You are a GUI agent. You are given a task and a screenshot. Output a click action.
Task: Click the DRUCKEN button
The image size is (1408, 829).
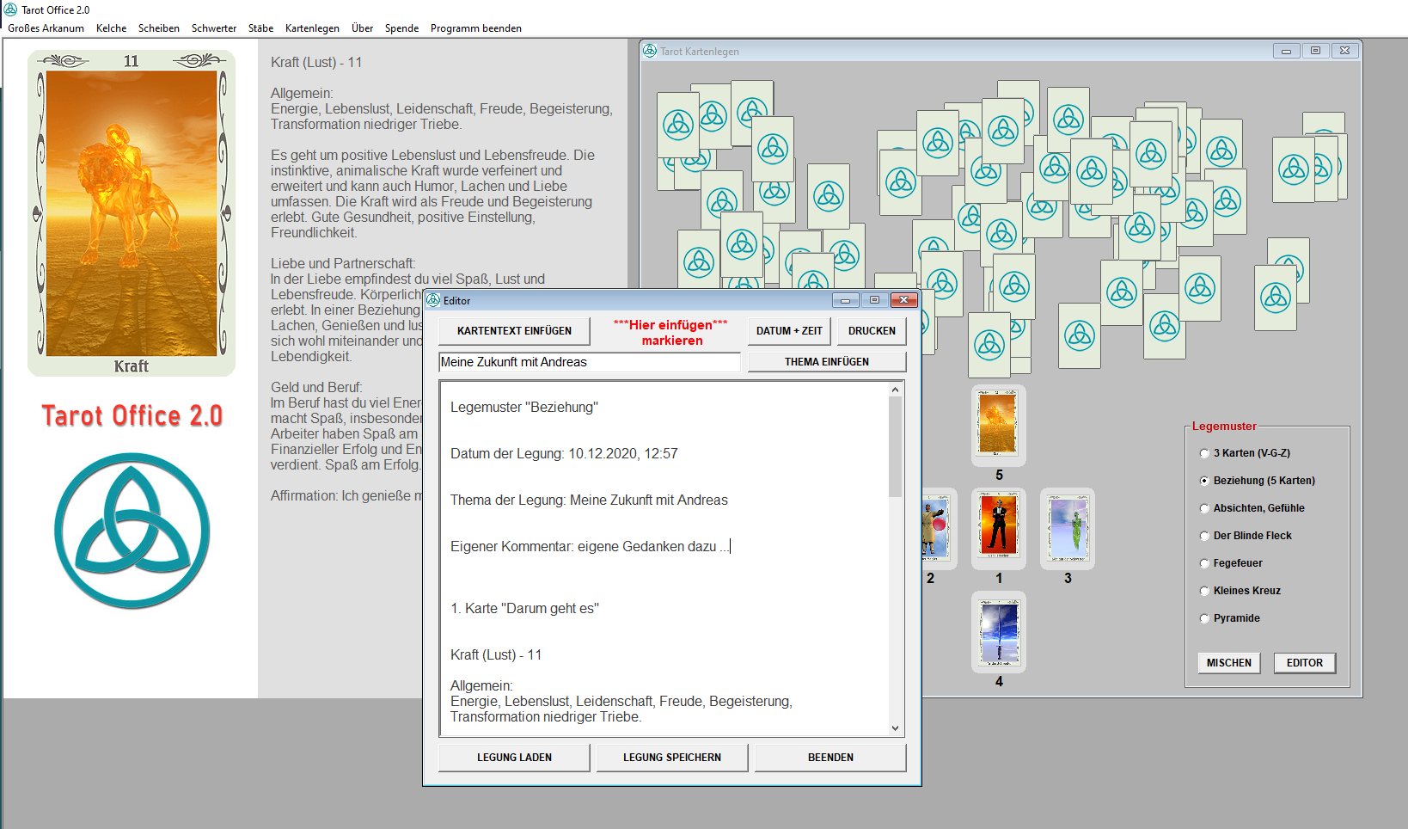[872, 331]
